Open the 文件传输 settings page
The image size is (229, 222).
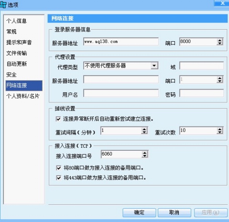click(16, 53)
